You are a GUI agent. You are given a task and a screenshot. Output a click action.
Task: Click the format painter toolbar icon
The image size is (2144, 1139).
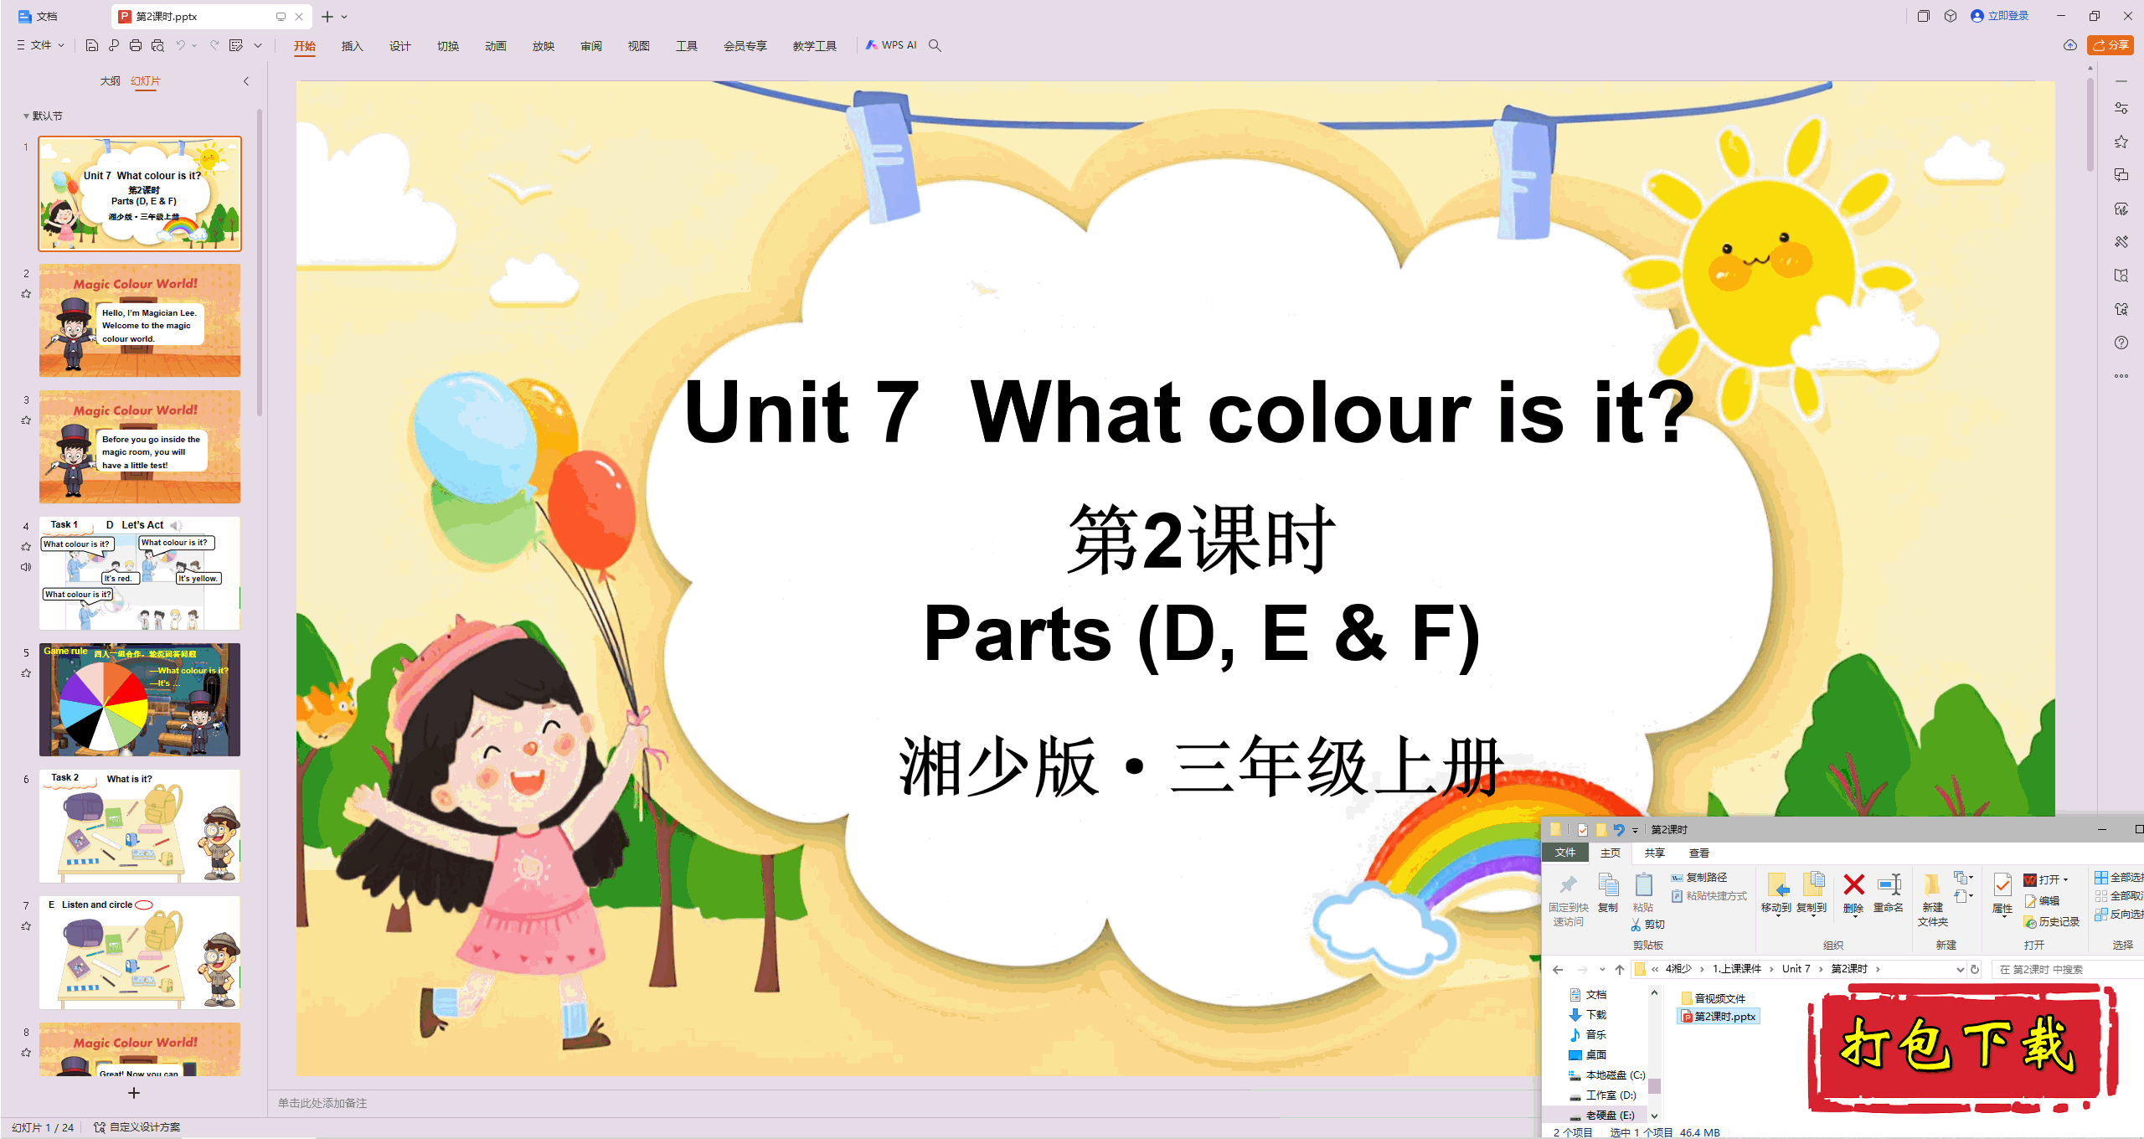236,45
